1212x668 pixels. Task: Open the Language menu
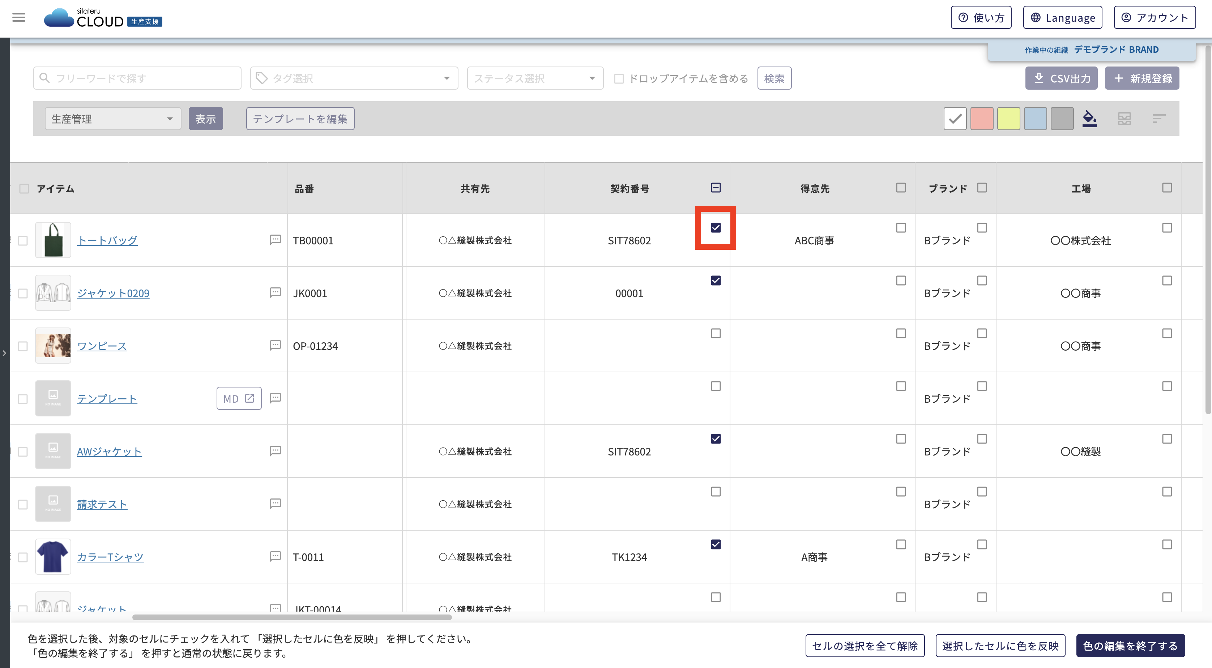click(x=1063, y=17)
